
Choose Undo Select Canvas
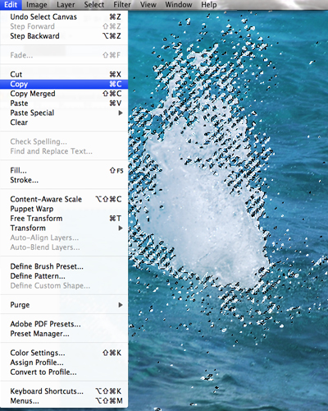click(64, 17)
